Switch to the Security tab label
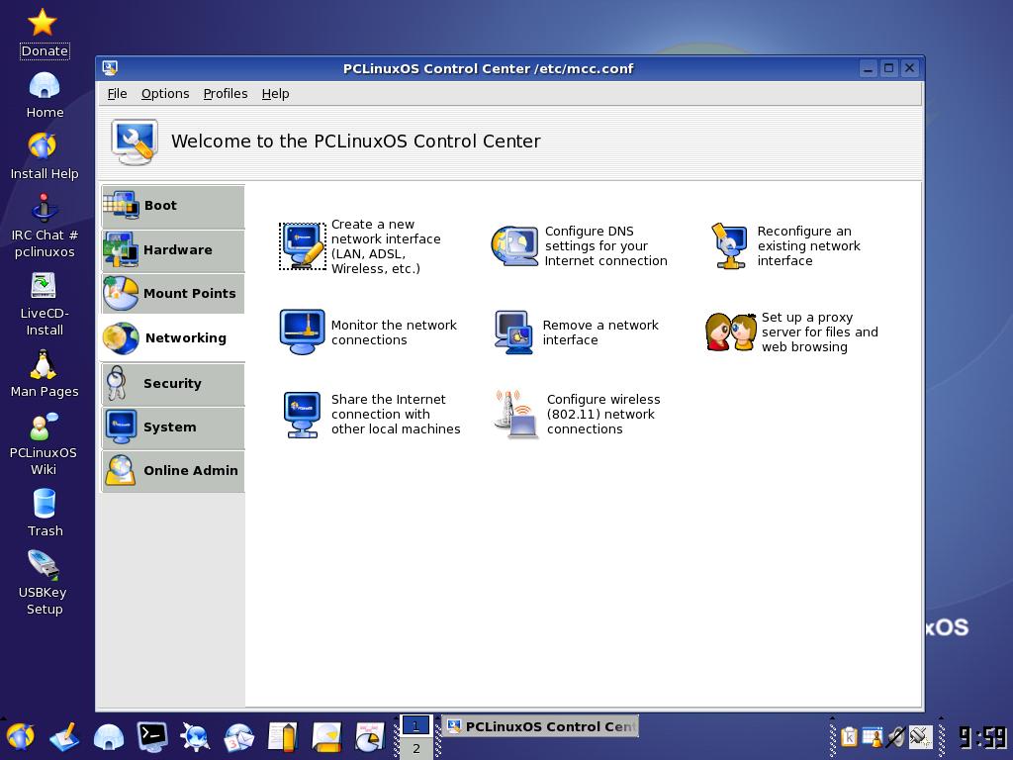1013x760 pixels. (x=172, y=383)
